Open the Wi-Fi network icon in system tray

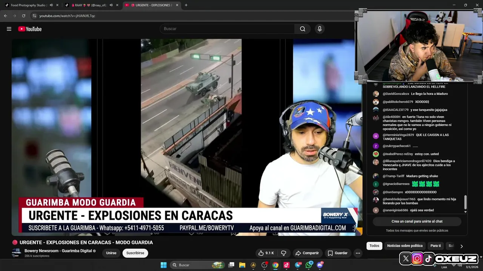point(454,266)
